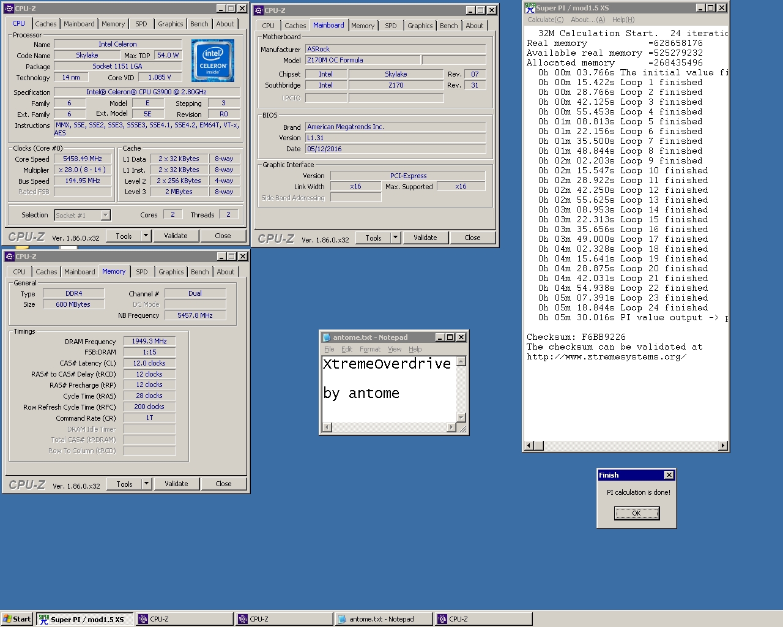Select the About tab in the Memory window
Viewport: 783px width, 627px height.
tap(226, 272)
